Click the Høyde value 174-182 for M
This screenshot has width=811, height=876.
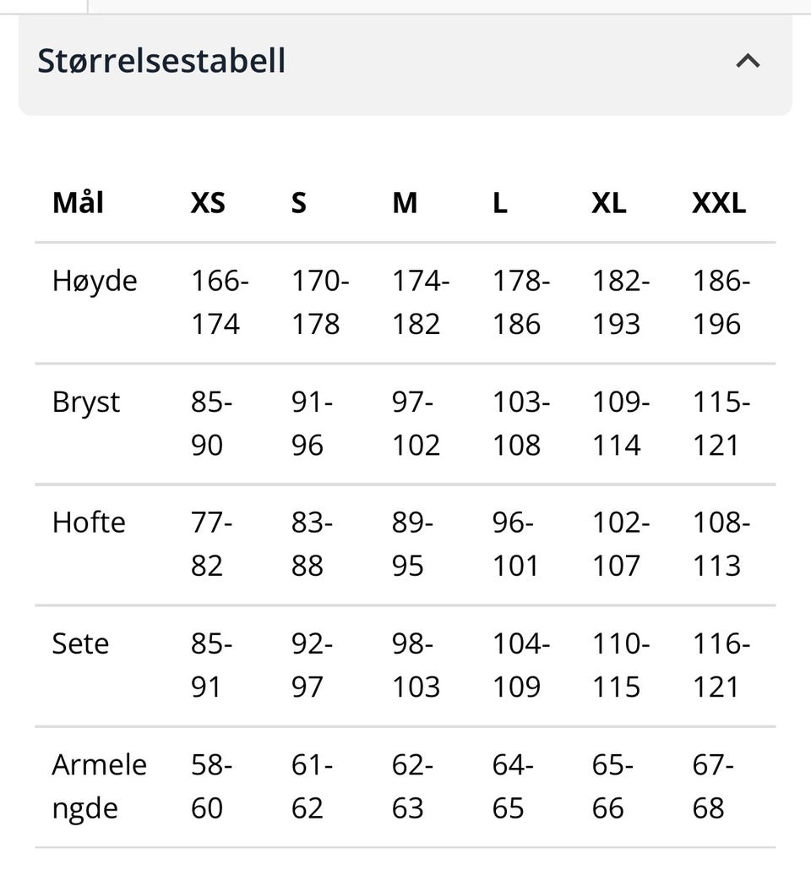(421, 302)
